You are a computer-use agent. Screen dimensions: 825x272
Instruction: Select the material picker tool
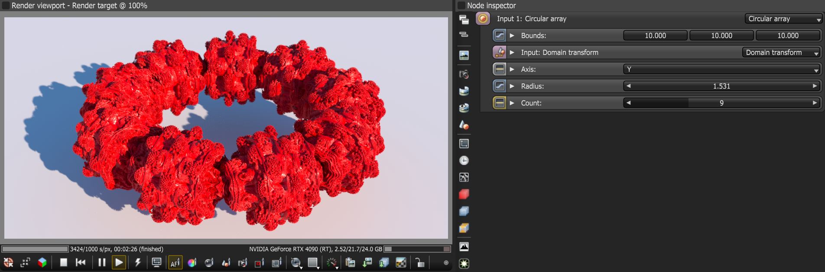pos(209,262)
